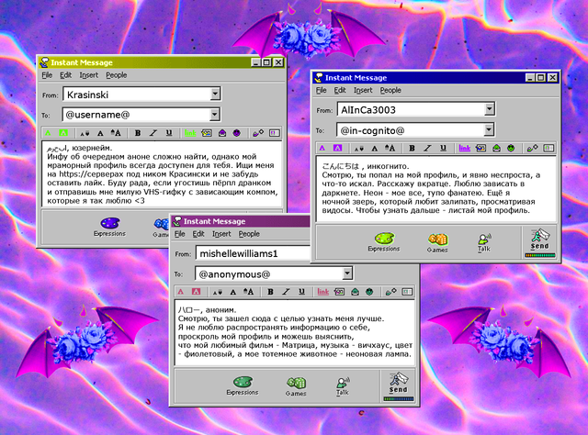Insert hyperlink via link icon, AlInCa3003 window
This screenshot has width=588, height=435.
[x=463, y=148]
